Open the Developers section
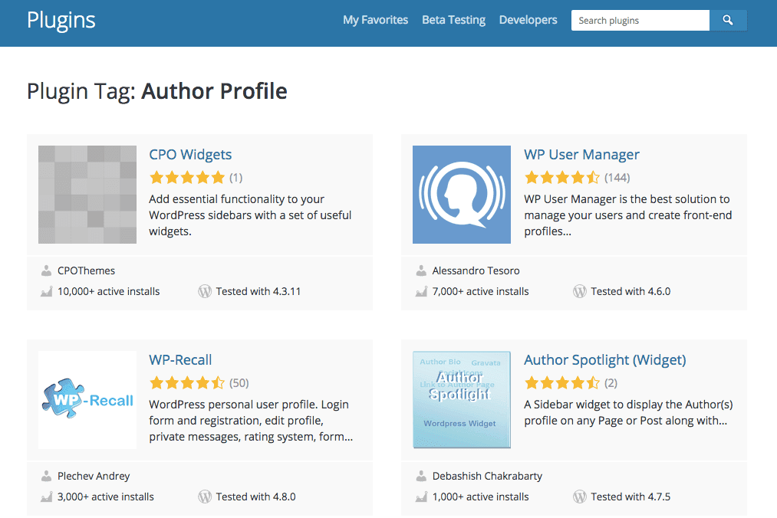The image size is (777, 518). (x=528, y=20)
